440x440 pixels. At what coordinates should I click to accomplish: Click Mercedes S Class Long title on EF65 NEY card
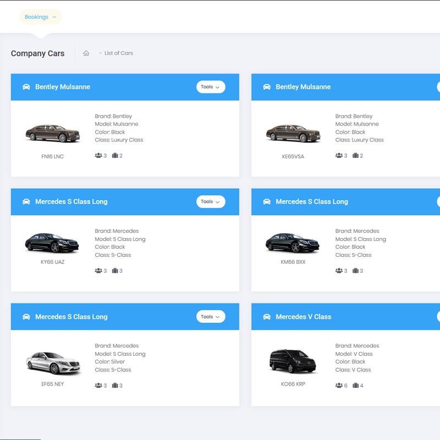tap(71, 317)
